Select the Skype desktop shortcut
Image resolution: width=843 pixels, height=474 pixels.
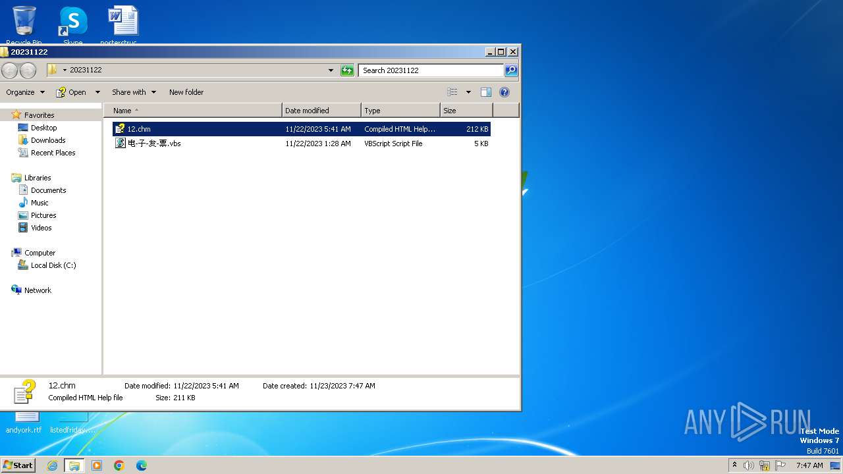73,25
